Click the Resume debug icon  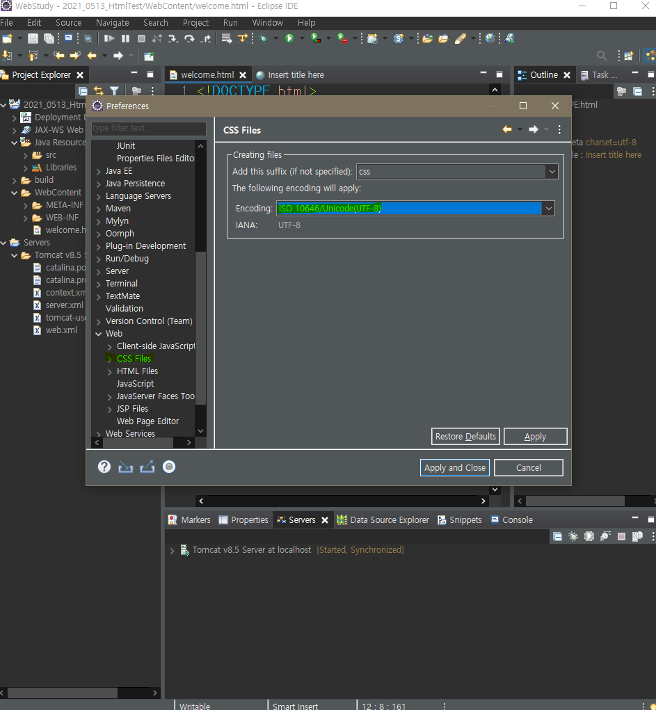click(x=109, y=38)
